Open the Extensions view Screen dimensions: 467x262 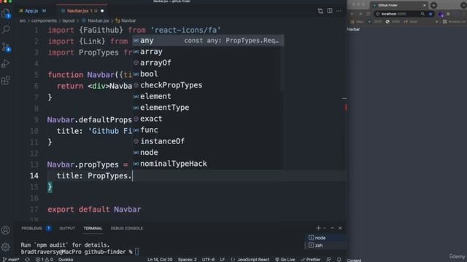click(6, 80)
